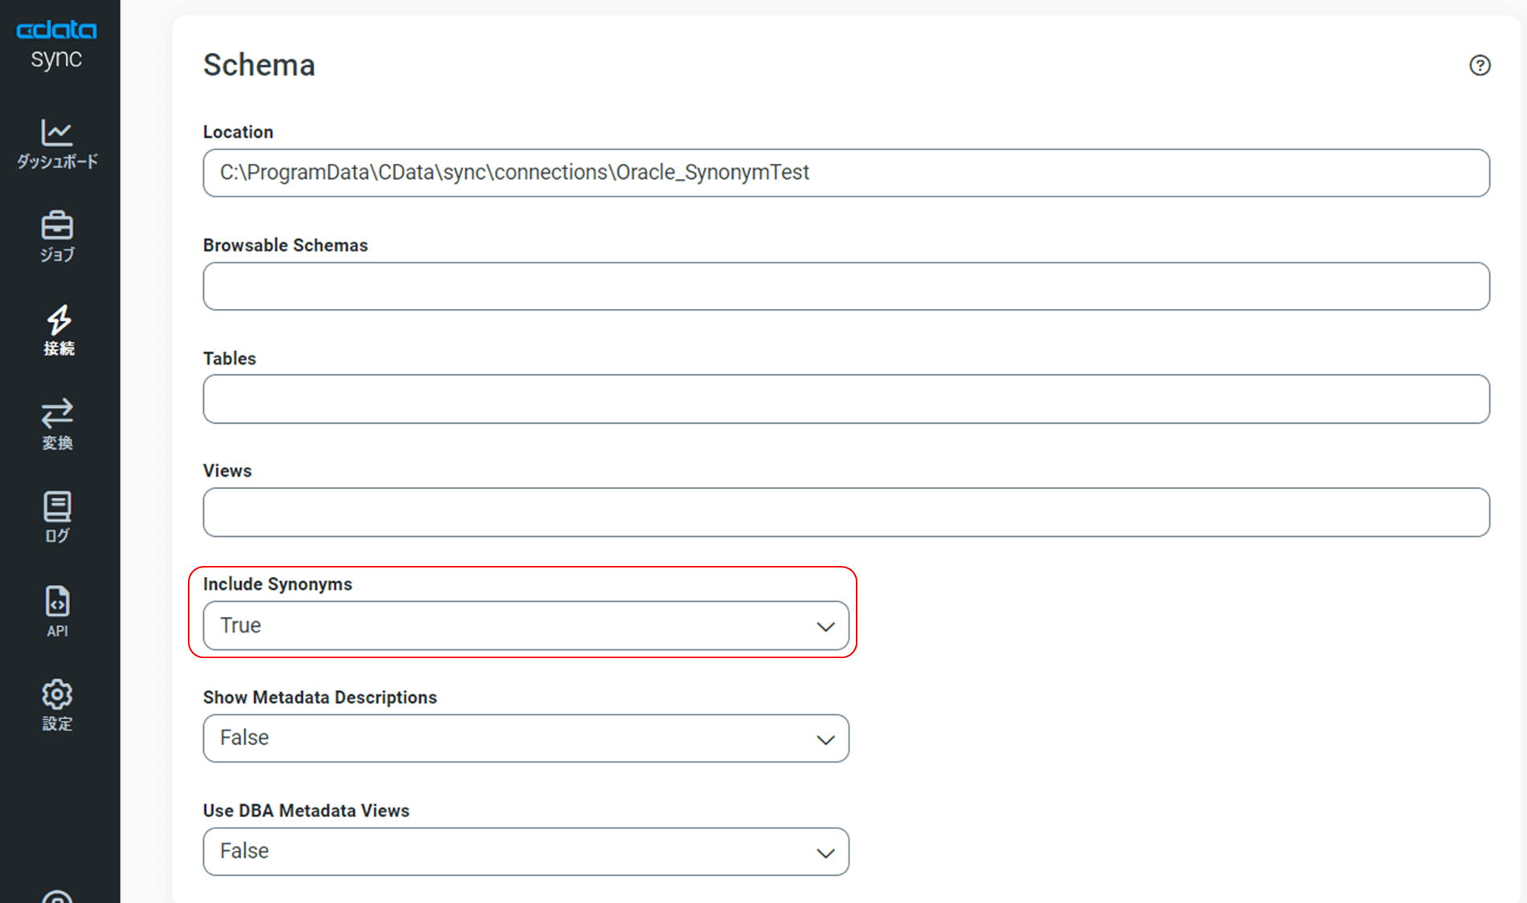The height and width of the screenshot is (903, 1527).
Task: Click the chevron in Use DBA Metadata Views
Action: click(x=825, y=853)
